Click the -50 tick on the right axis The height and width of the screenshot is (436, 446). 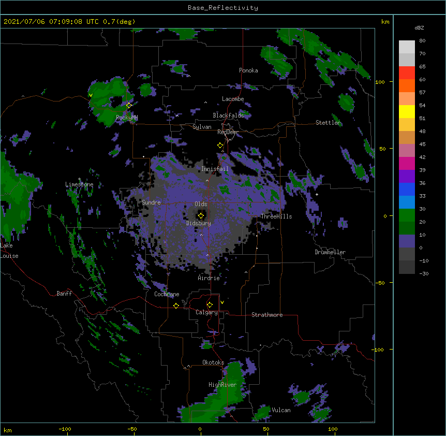[380, 283]
